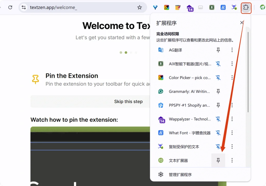The width and height of the screenshot is (266, 186).
Task: Click the Color Picker toolbar icon
Action: click(167, 8)
